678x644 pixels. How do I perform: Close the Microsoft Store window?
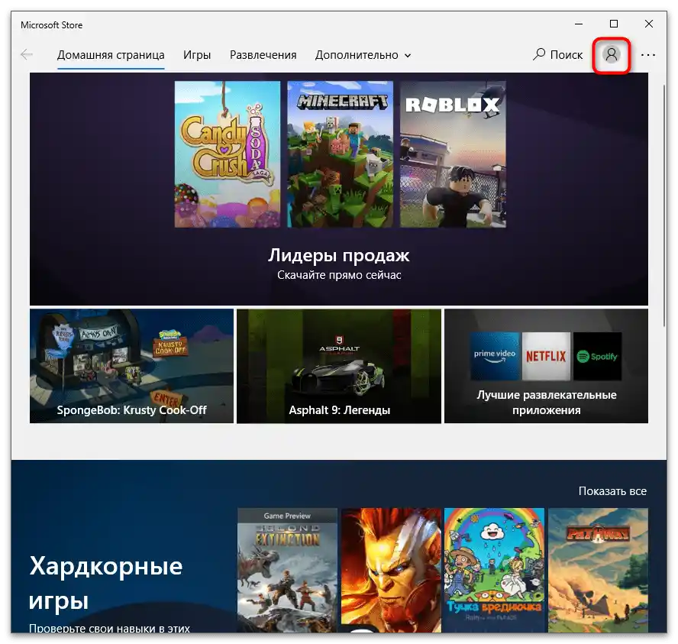click(x=648, y=24)
